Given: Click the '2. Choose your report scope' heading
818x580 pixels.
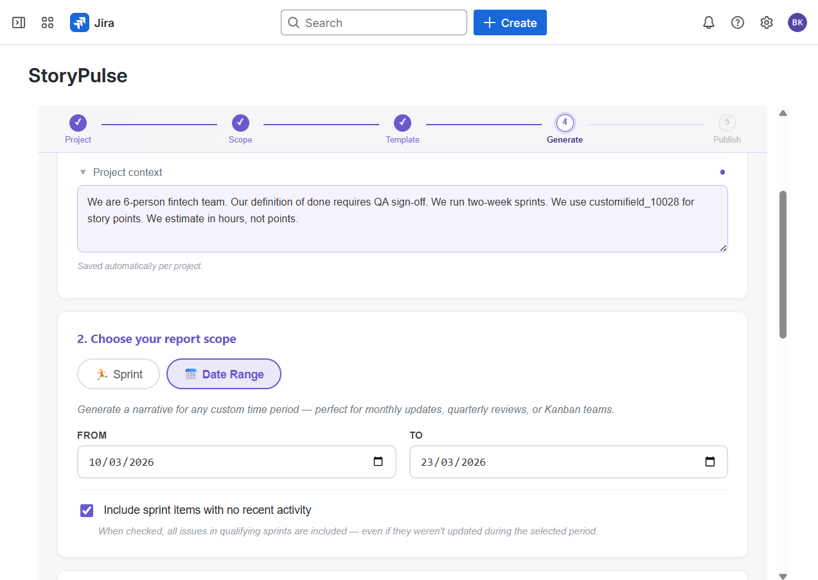Looking at the screenshot, I should (x=157, y=338).
